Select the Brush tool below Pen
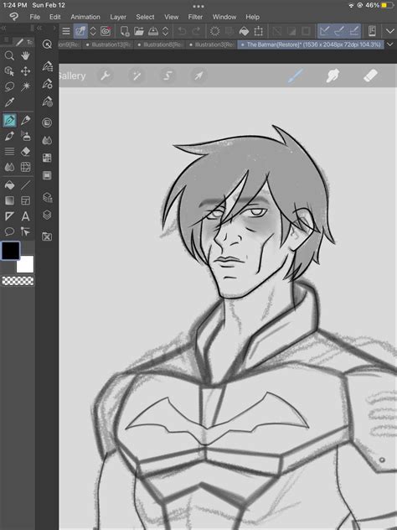This screenshot has height=530, width=397. [x=9, y=136]
